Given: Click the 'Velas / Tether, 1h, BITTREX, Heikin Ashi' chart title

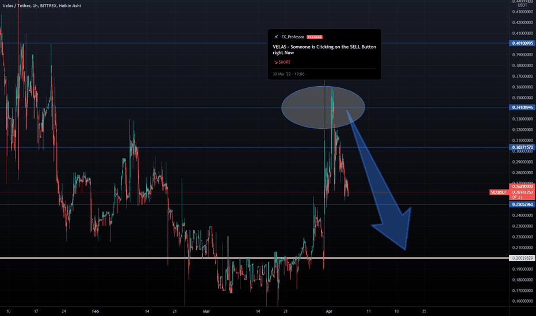Looking at the screenshot, I should tap(42, 6).
